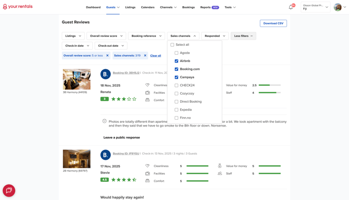The width and height of the screenshot is (349, 200).
Task: Uncheck the Campaya checkbox
Action: click(x=176, y=77)
